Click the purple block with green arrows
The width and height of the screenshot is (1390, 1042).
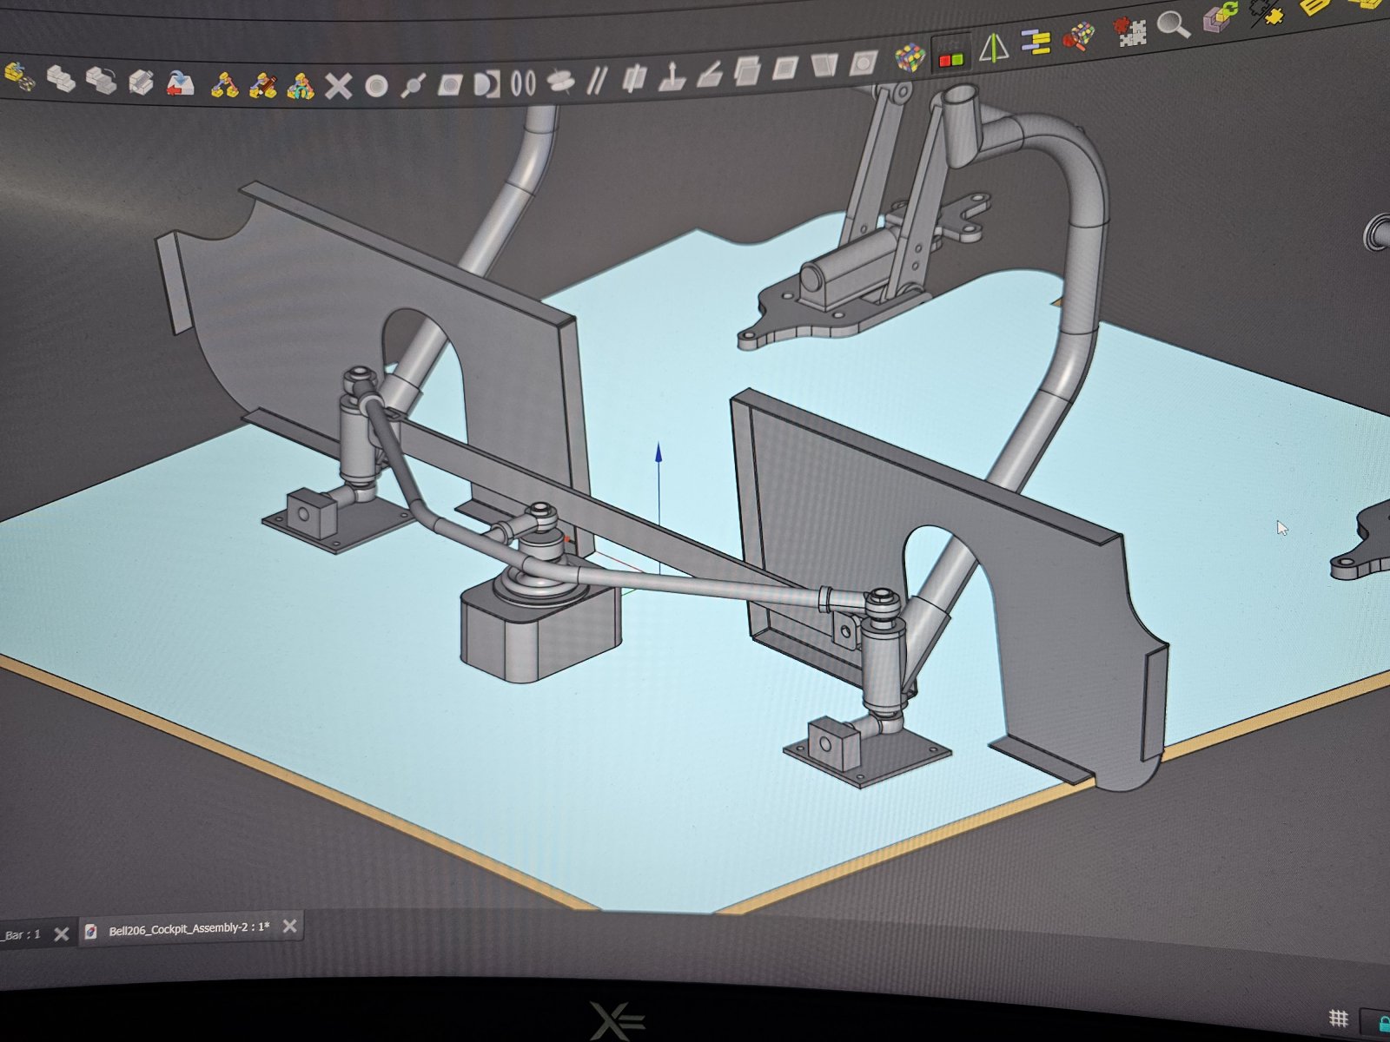pos(1221,18)
